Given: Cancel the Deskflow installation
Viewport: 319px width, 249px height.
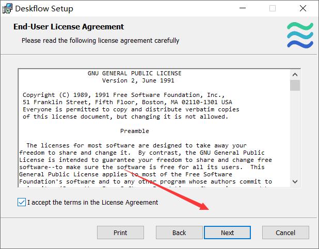Looking at the screenshot, I should click(285, 233).
